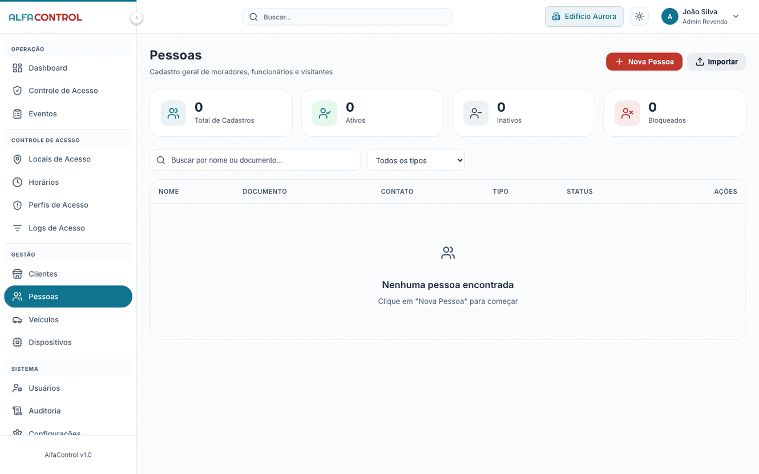Click the TIPO column header

coord(500,192)
